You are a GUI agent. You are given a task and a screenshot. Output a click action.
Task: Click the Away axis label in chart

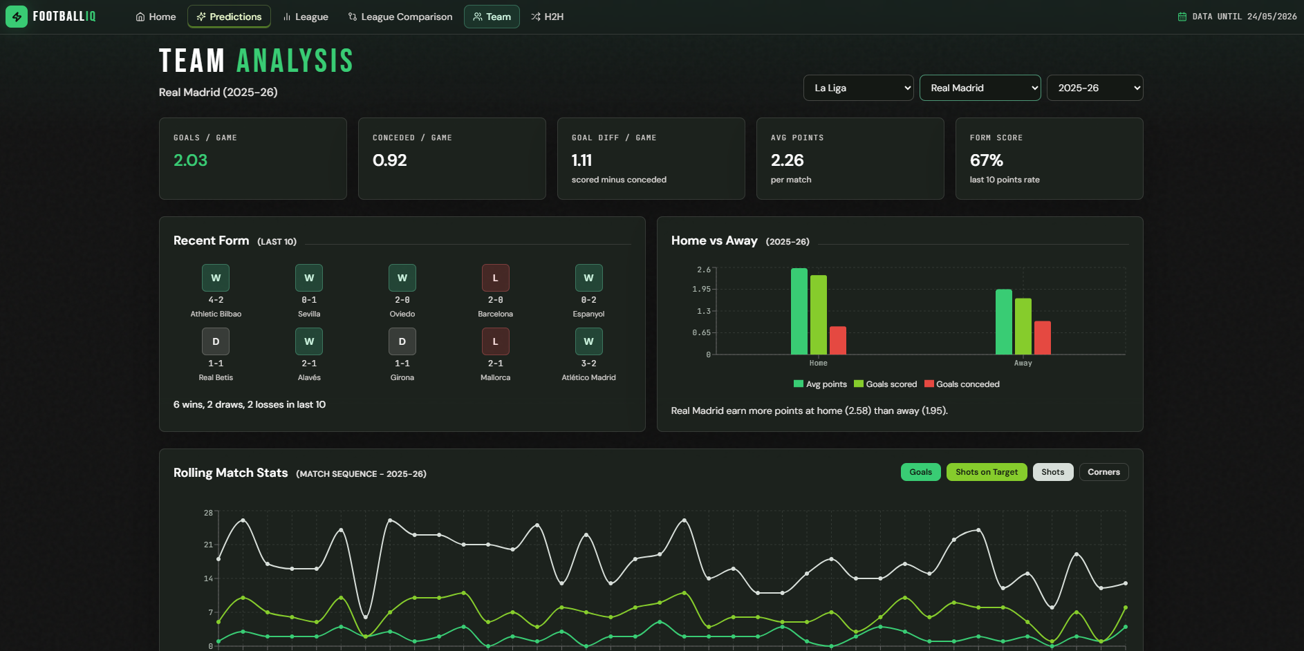(x=1023, y=363)
